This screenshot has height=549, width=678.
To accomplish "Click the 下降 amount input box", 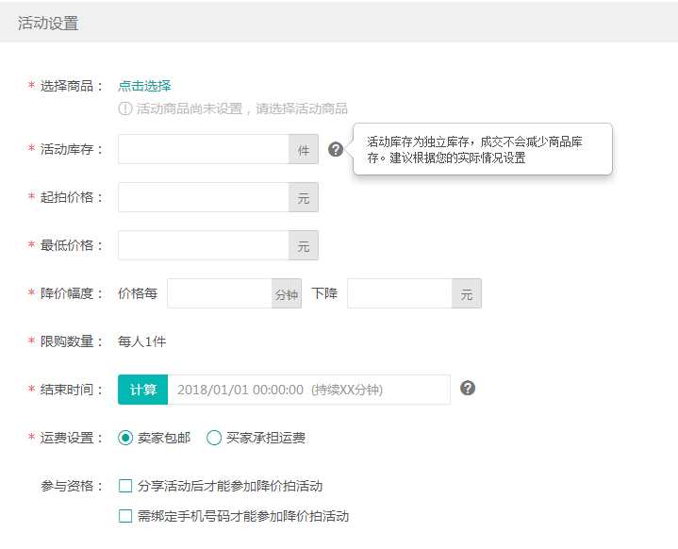I will [x=399, y=293].
